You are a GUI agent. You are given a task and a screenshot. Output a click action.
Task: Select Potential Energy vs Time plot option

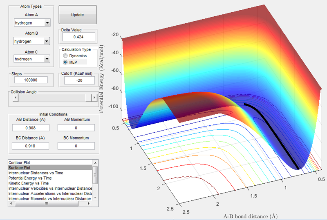pyautogui.click(x=30, y=178)
